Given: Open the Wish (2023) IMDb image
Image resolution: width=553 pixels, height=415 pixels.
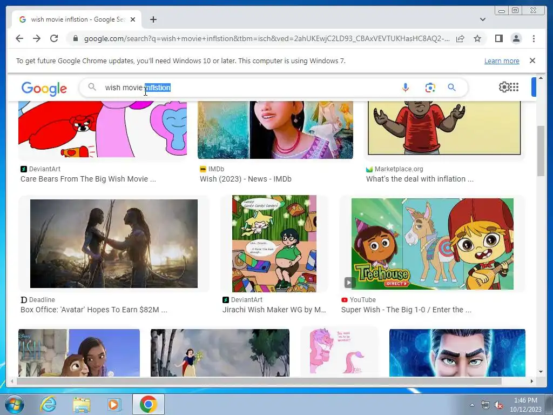Looking at the screenshot, I should coord(275,130).
